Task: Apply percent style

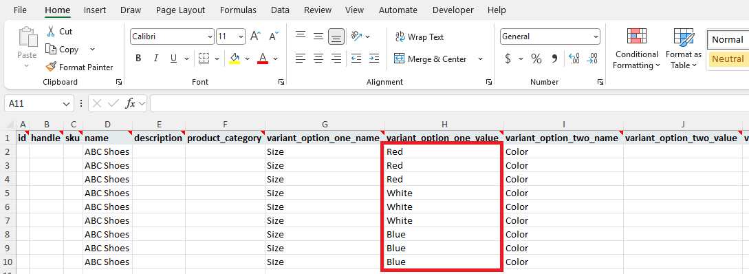Action: coord(536,59)
